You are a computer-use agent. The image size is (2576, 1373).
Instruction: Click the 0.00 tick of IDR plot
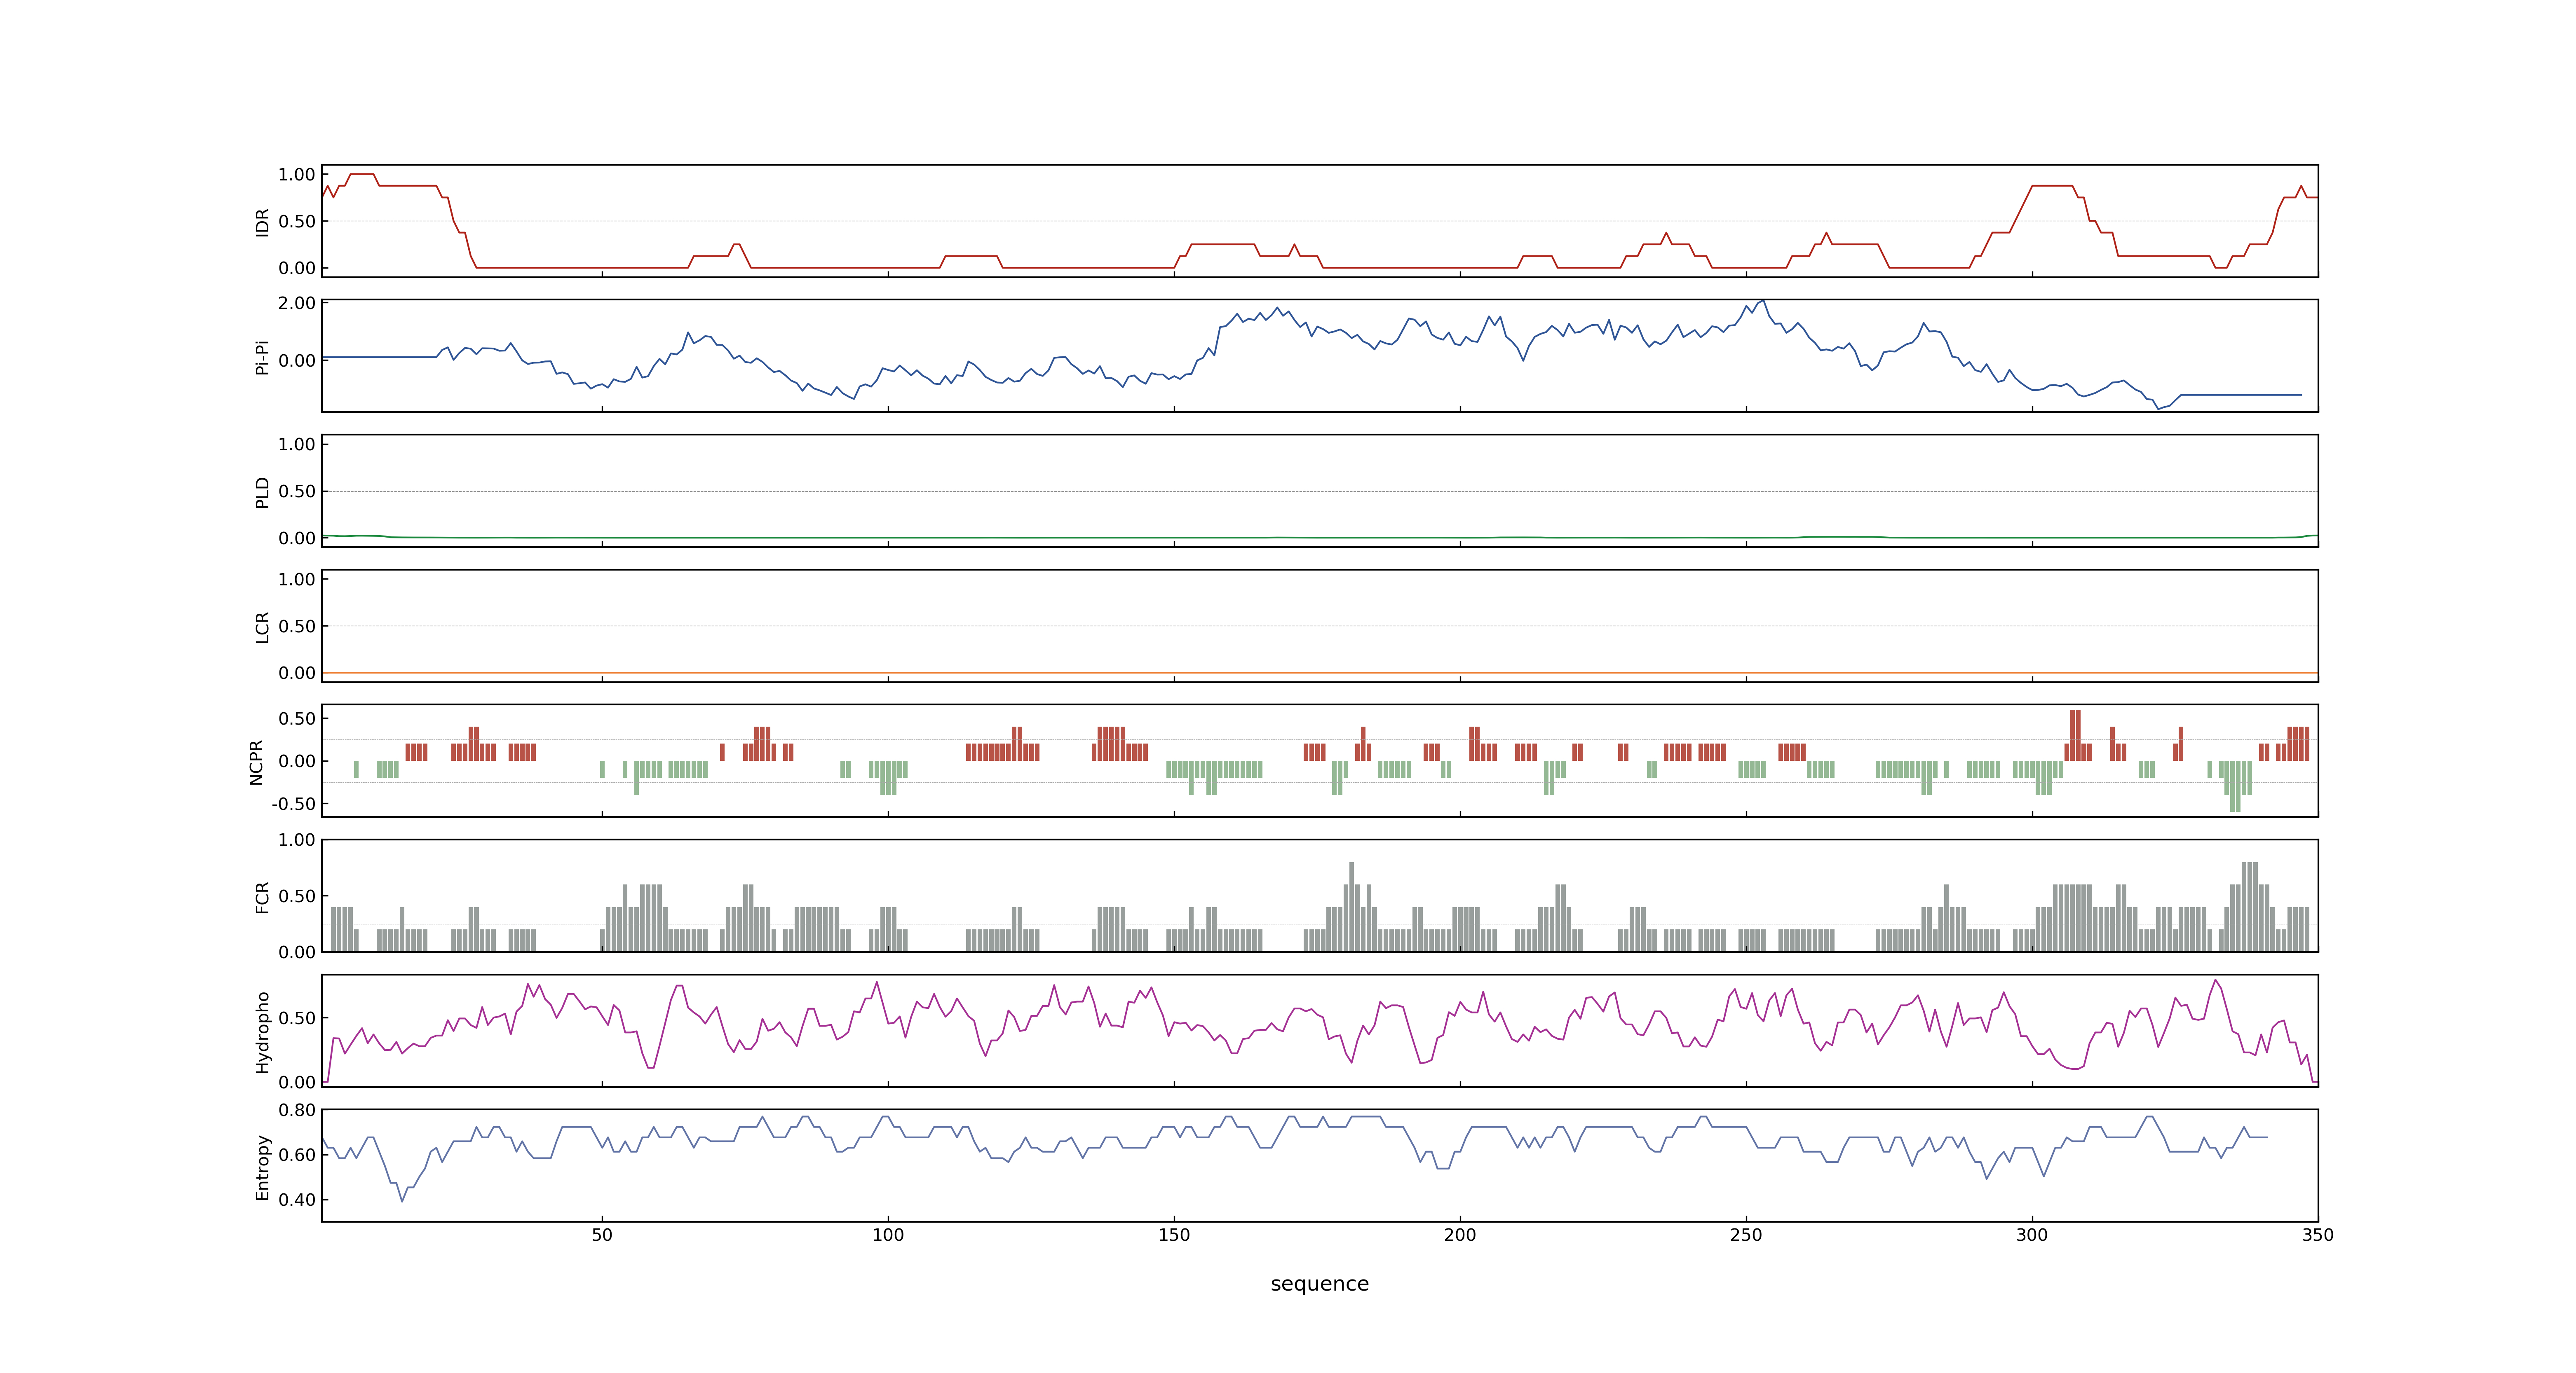297,268
